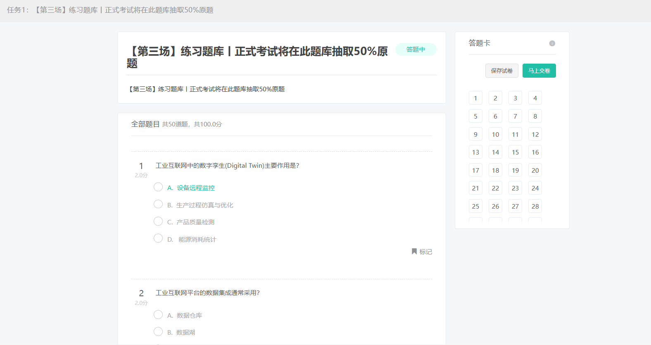Select question 23 in the answer card
Screen dimensions: 651x345
coord(515,188)
